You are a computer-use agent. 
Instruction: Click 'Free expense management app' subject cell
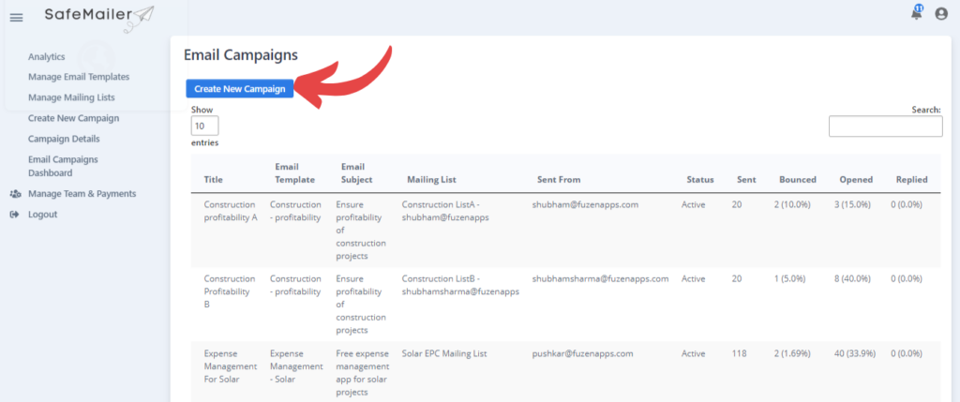pos(363,373)
